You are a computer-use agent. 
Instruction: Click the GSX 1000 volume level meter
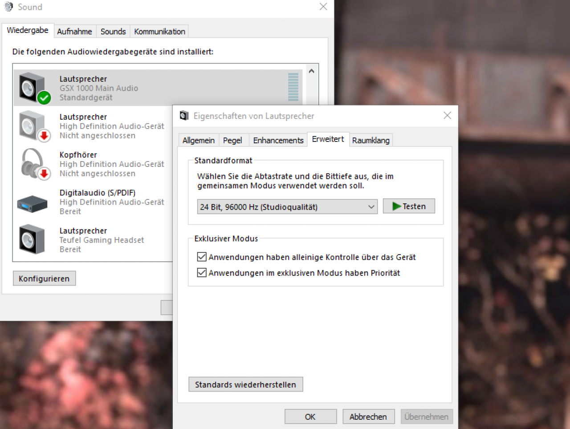click(x=293, y=87)
